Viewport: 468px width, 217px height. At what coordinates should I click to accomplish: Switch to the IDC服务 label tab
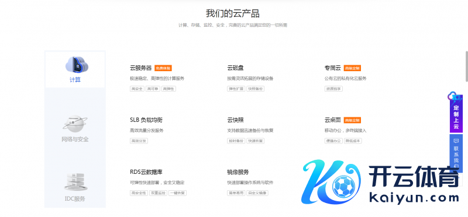click(75, 198)
